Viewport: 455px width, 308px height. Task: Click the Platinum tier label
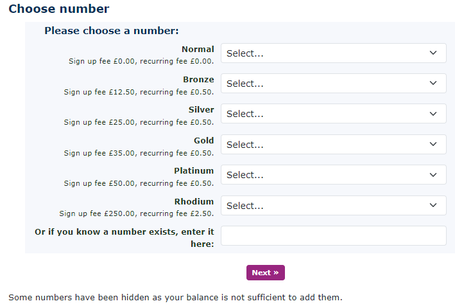[194, 171]
